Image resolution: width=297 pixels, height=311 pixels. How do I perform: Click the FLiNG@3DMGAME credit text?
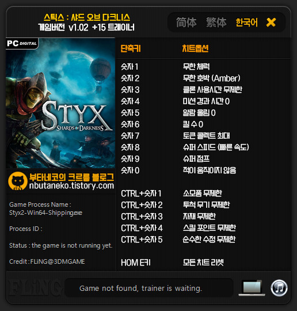(x=58, y=261)
